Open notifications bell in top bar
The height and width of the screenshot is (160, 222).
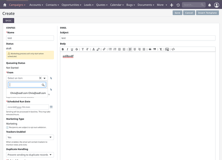[209, 5]
